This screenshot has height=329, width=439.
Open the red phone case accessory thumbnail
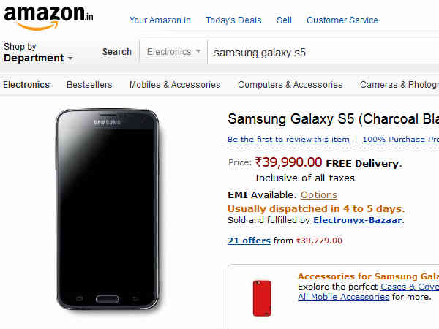coord(262,297)
